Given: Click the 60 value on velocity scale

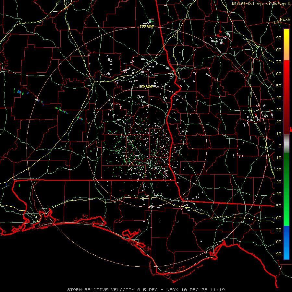Looking at the screenshot, I should (279, 74).
